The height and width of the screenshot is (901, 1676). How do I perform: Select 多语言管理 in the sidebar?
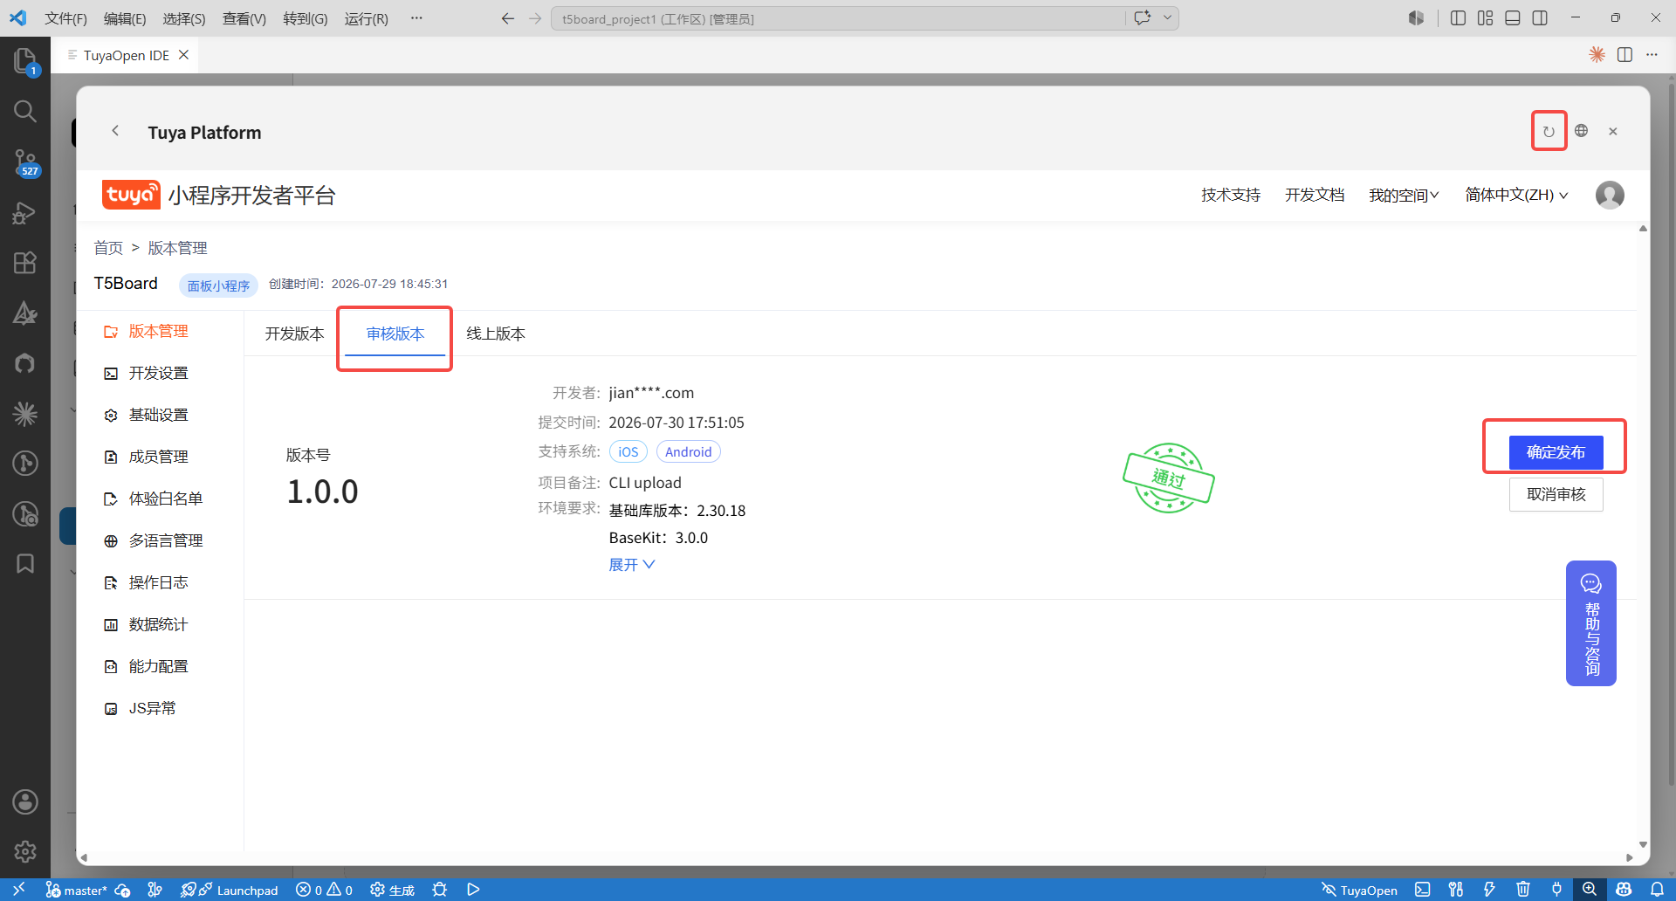click(x=154, y=540)
